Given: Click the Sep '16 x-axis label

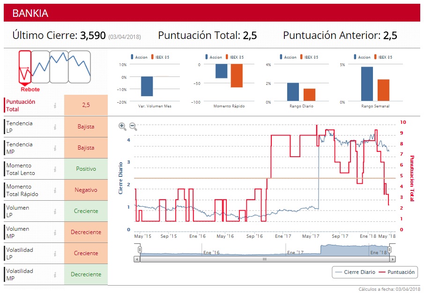Looking at the screenshot, I should click(254, 236).
